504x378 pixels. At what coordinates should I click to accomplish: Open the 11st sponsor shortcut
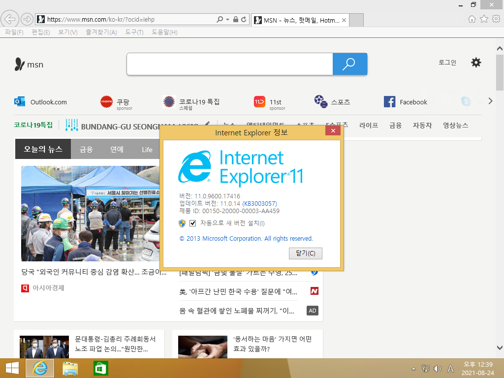269,103
